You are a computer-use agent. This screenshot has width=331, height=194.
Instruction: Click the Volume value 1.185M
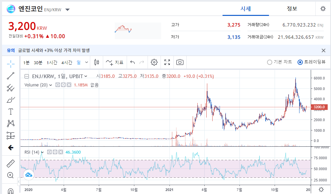tap(81, 85)
